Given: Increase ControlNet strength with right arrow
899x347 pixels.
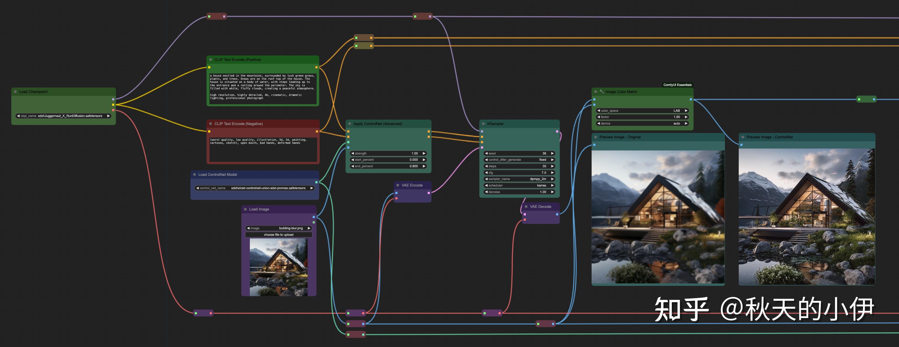Looking at the screenshot, I should (424, 153).
